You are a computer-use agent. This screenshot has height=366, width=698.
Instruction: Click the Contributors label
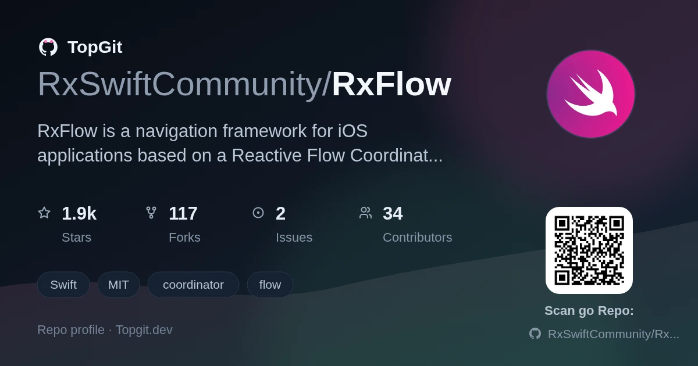tap(417, 238)
